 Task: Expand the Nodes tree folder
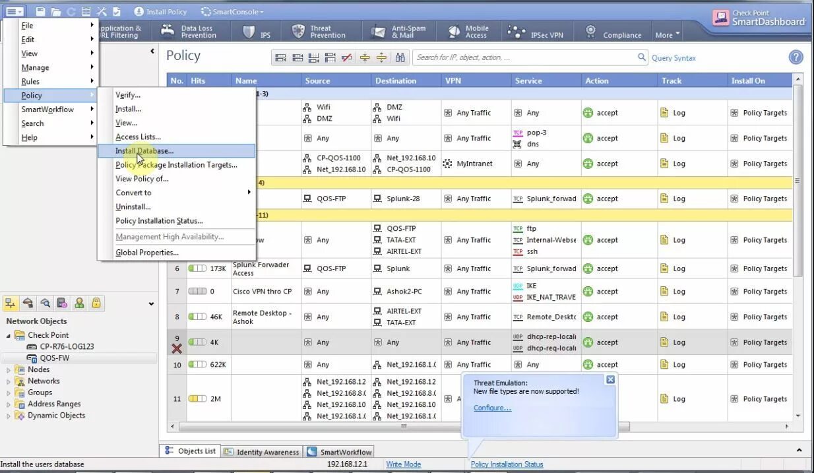(x=9, y=370)
